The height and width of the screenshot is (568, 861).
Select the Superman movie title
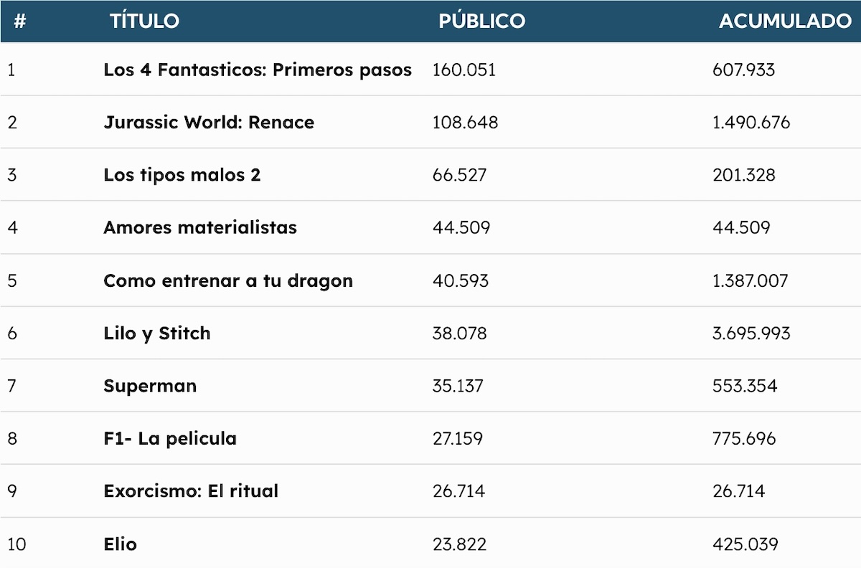150,386
